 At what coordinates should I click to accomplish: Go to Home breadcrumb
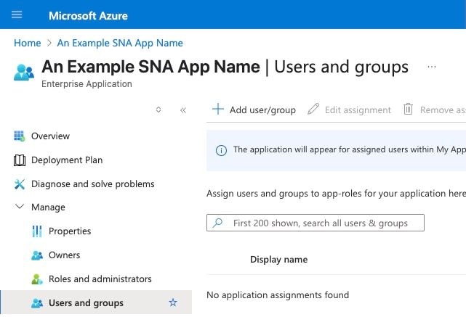pyautogui.click(x=28, y=43)
